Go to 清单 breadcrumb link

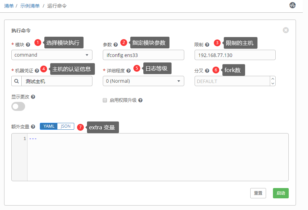[x=9, y=6]
